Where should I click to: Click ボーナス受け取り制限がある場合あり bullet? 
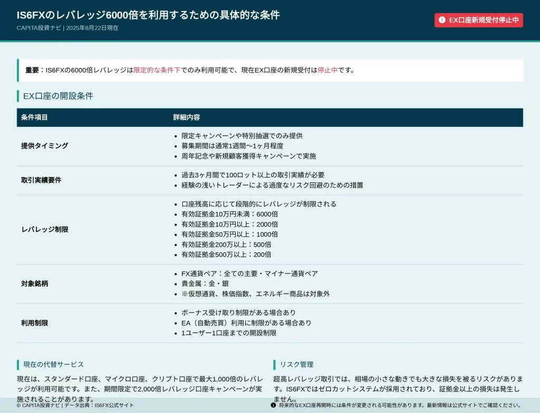239,313
